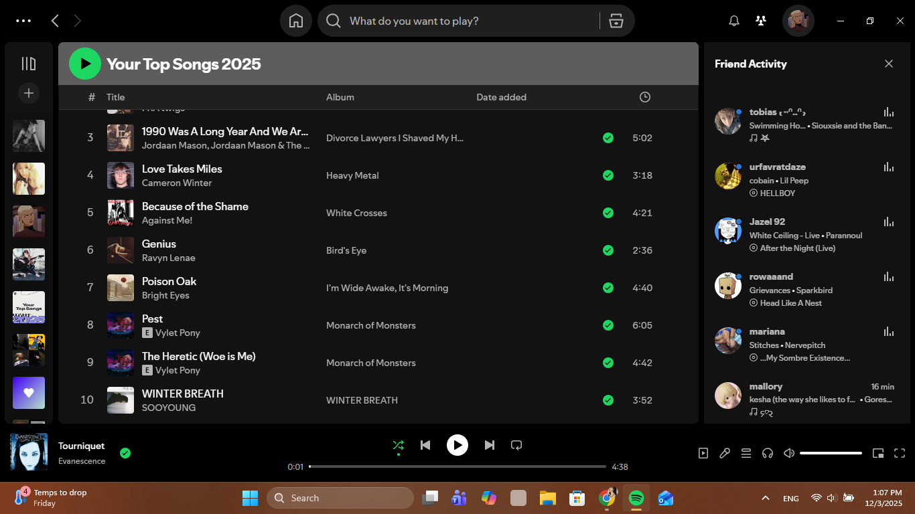The height and width of the screenshot is (514, 915).
Task: Open HELLBOY album under urfavratdaze
Action: [x=778, y=193]
